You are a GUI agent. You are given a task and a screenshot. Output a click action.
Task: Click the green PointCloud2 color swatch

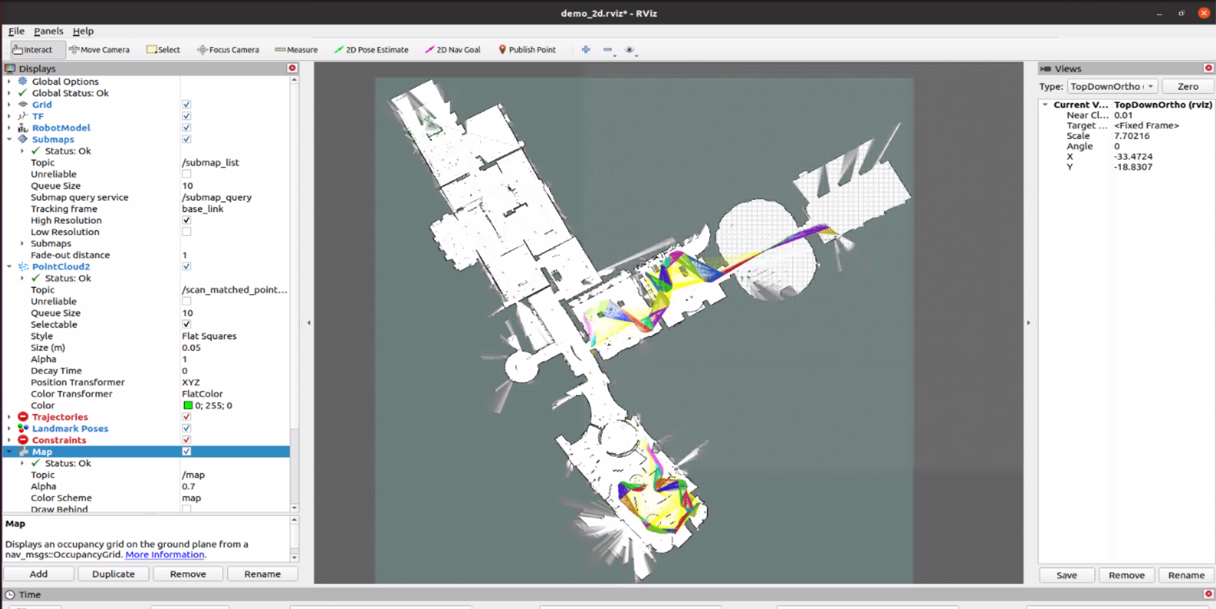click(x=188, y=406)
